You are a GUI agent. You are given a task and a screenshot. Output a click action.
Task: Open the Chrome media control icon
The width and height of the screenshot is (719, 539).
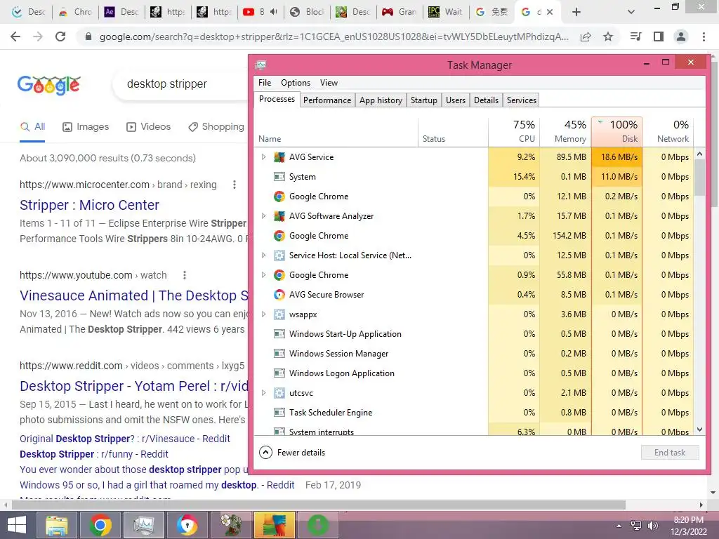pos(635,36)
